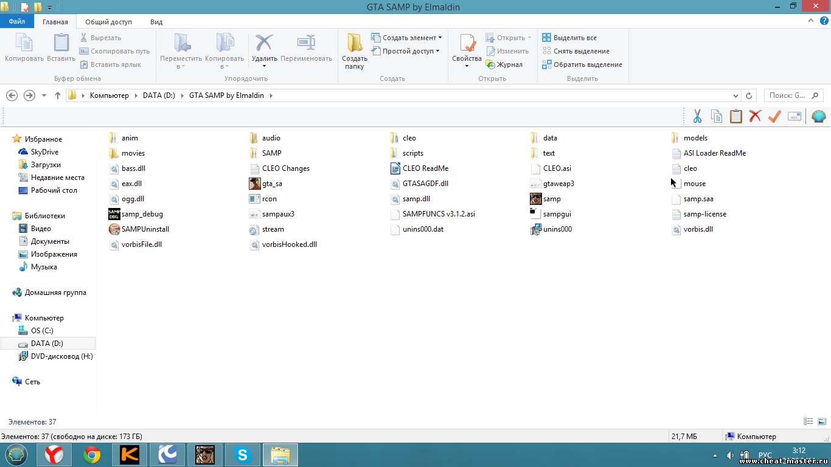Open the Classic Shell settings shell icon

point(818,116)
